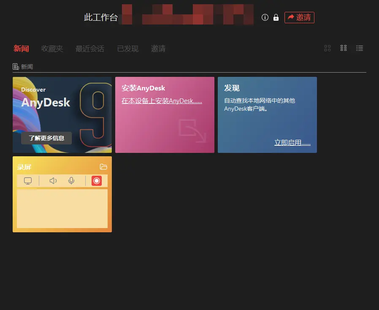Open the 收藏夹 tab
This screenshot has height=310, width=379.
point(52,49)
